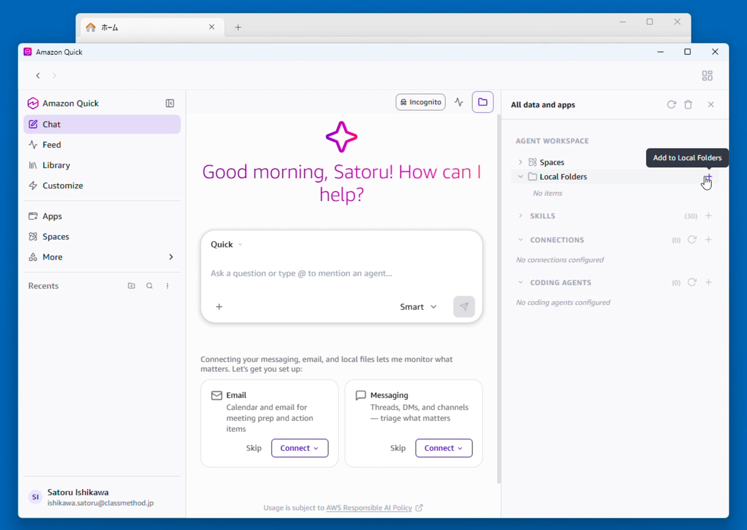The height and width of the screenshot is (530, 747).
Task: Send the chat message
Action: pyautogui.click(x=464, y=307)
